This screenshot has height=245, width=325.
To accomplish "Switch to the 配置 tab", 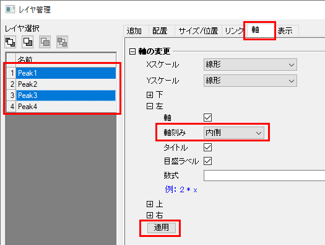I will pos(162,31).
